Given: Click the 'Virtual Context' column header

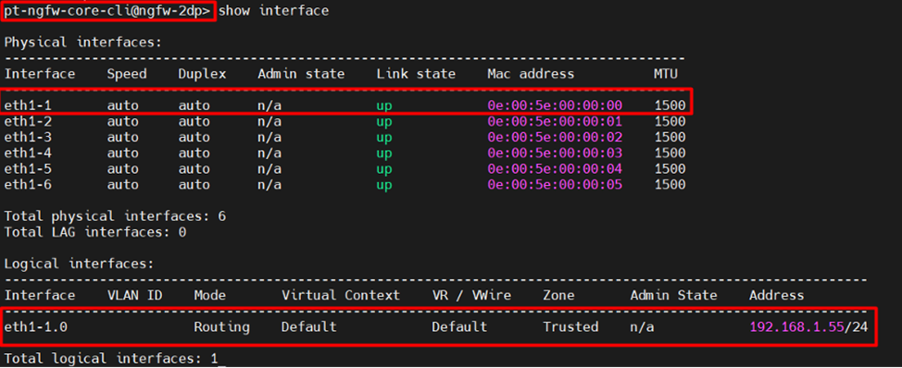Looking at the screenshot, I should pos(341,296).
